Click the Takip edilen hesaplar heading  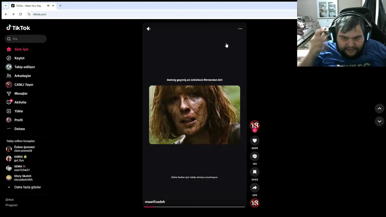point(21,141)
